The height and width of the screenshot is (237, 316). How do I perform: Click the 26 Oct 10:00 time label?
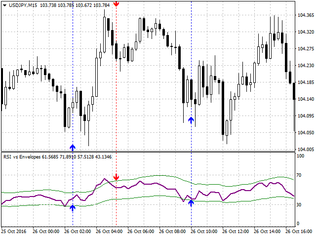coord(204,232)
